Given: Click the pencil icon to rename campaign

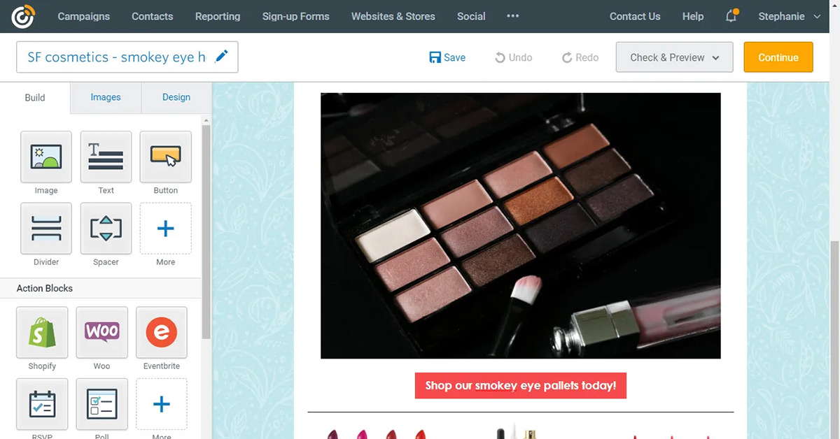Looking at the screenshot, I should [221, 57].
